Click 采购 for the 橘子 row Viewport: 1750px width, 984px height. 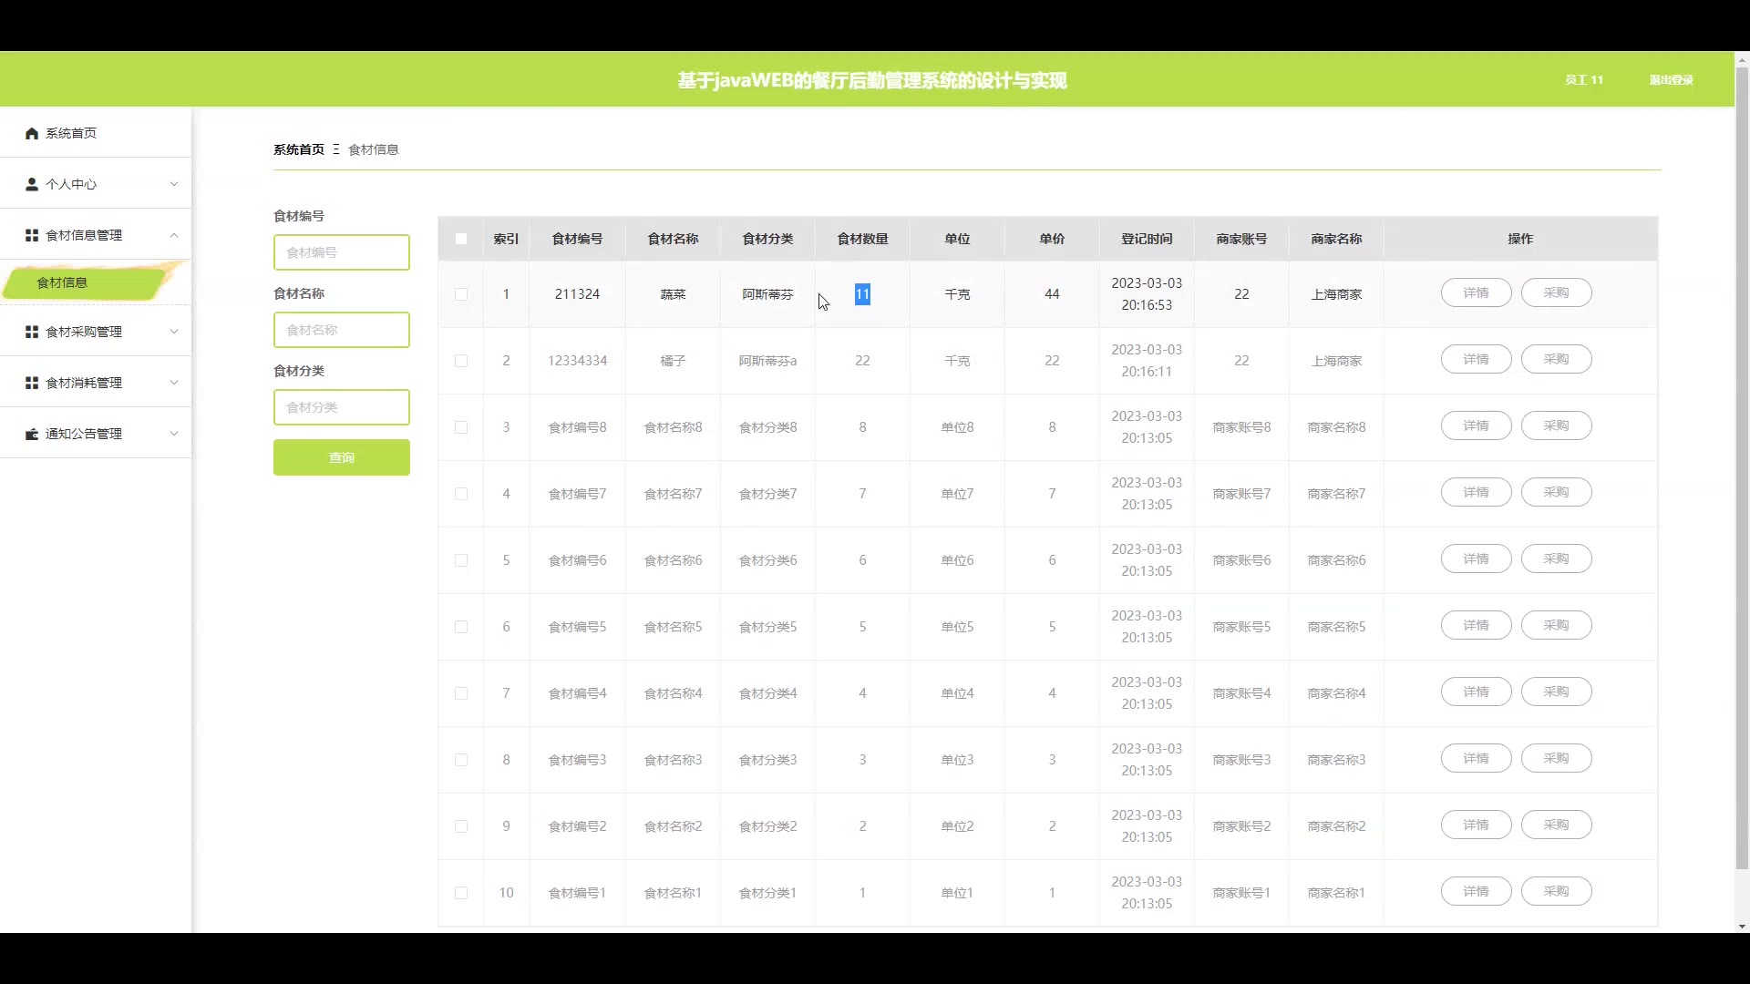point(1556,359)
